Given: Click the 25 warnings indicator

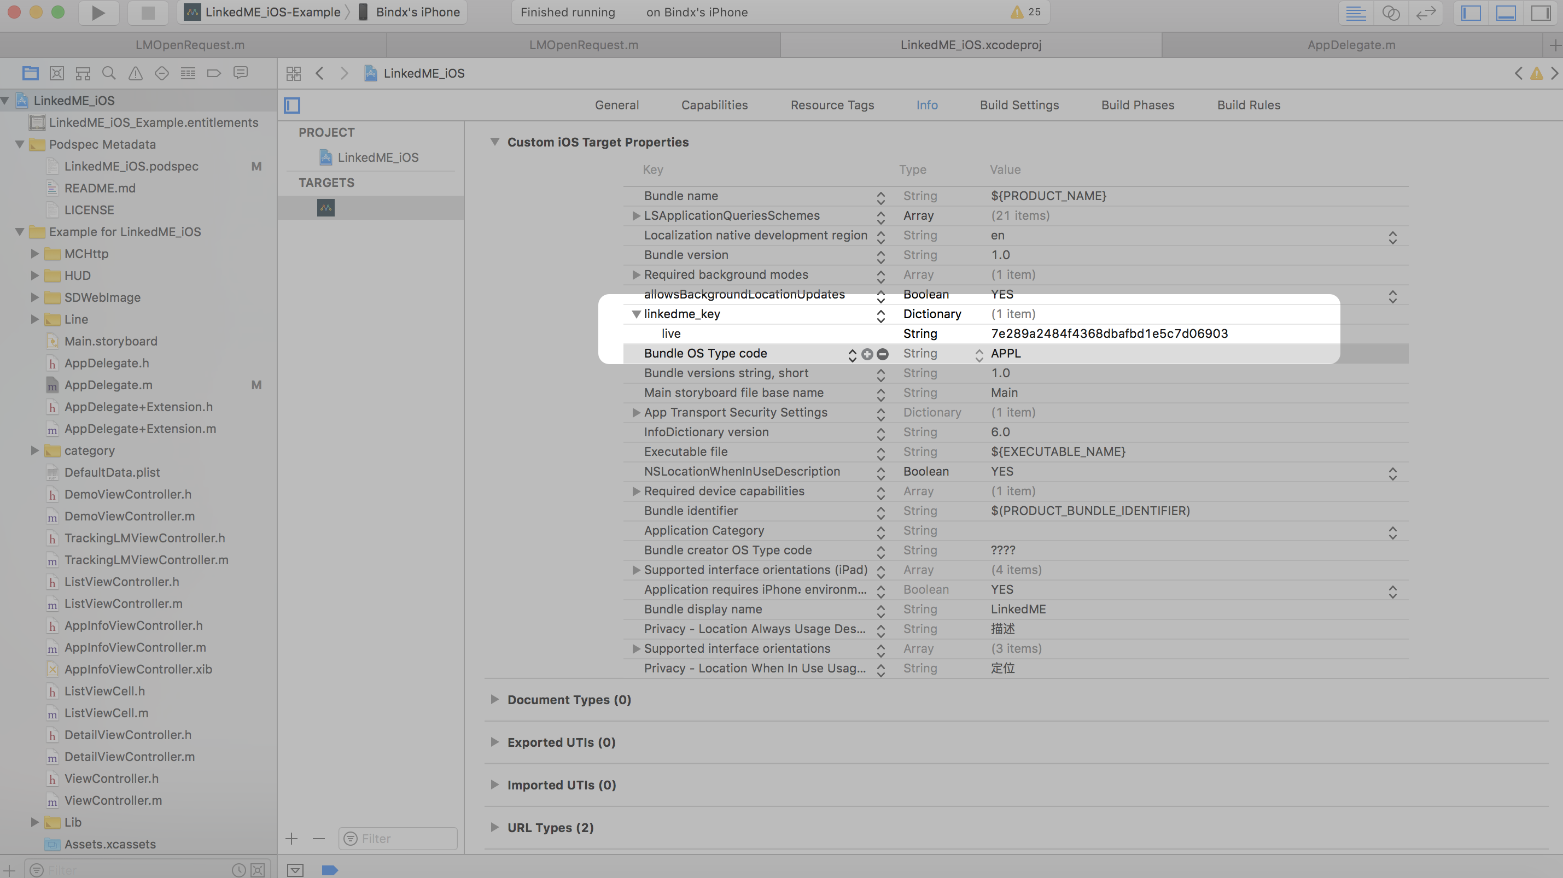Looking at the screenshot, I should tap(1026, 12).
